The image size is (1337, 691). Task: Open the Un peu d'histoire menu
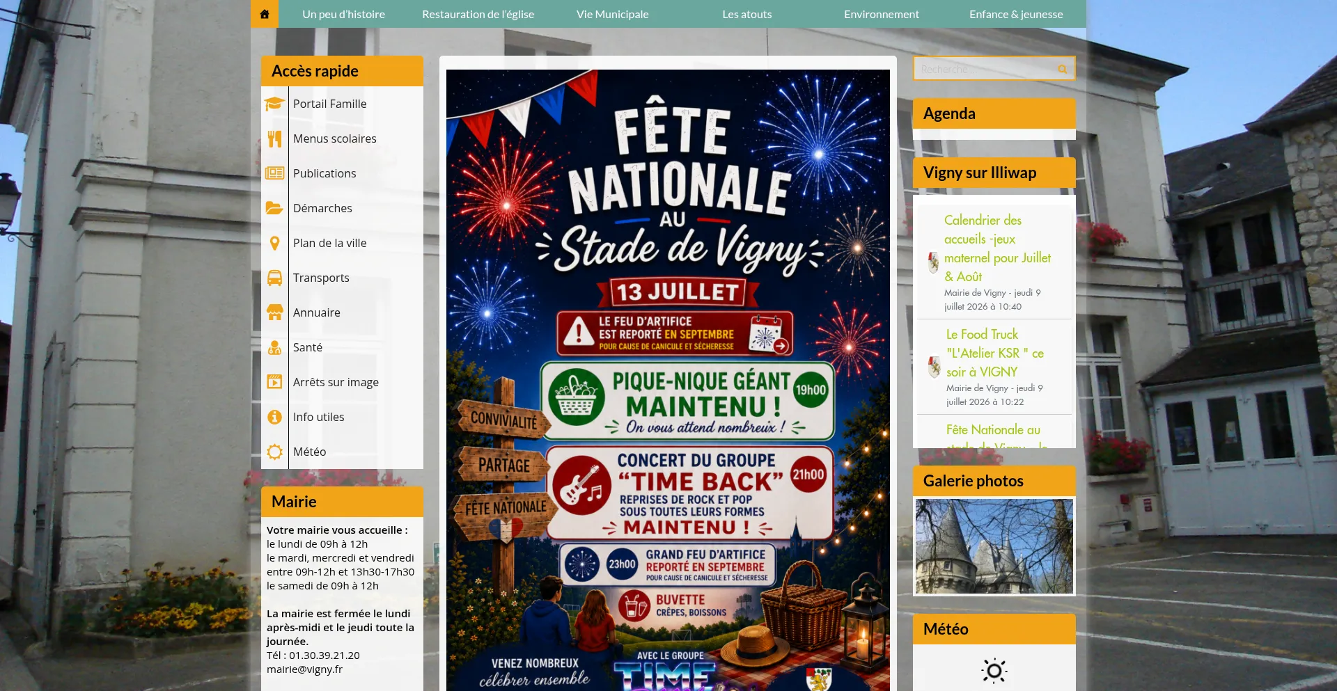[x=343, y=14]
